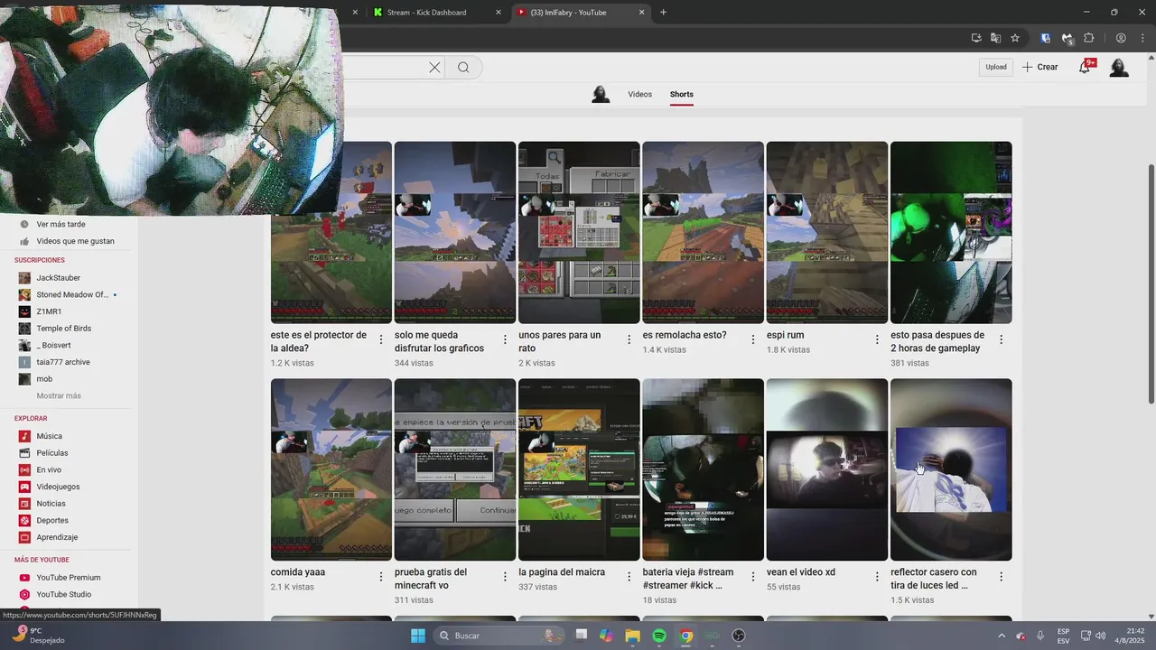Open options menu for 'espi rum' short
This screenshot has height=650, width=1156.
[x=877, y=339]
